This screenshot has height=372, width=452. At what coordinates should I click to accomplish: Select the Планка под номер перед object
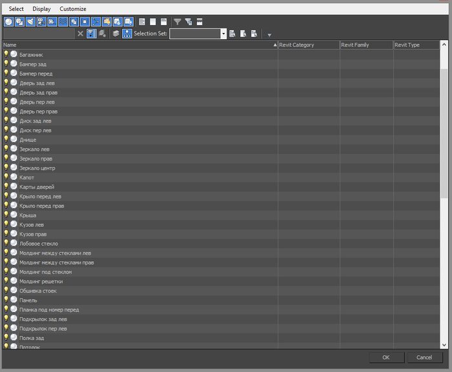49,310
